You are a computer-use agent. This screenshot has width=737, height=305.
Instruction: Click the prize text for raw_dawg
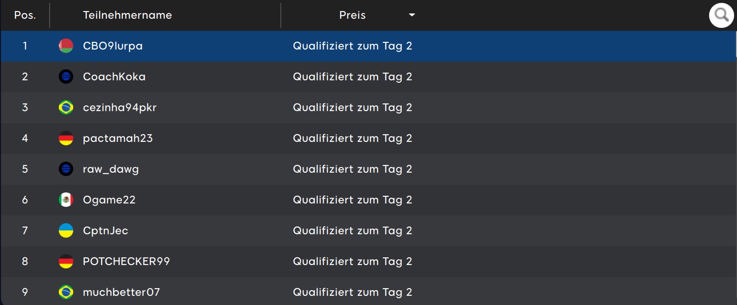tap(352, 169)
